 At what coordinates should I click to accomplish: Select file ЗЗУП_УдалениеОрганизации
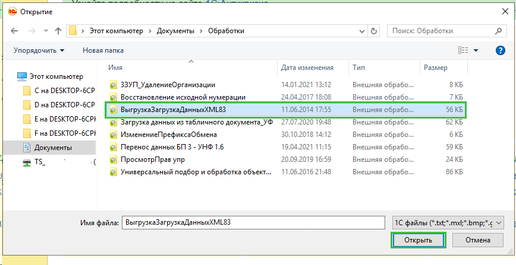(x=168, y=85)
